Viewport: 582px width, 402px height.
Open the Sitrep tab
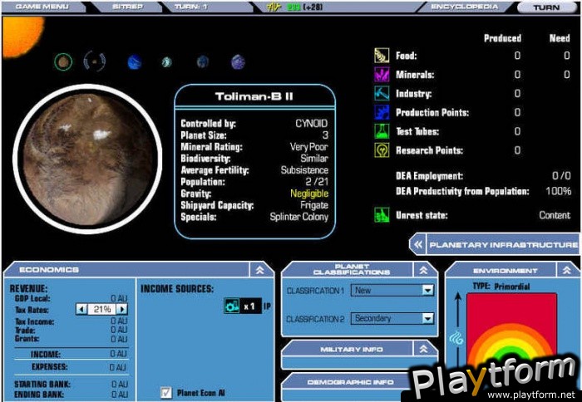tap(127, 7)
